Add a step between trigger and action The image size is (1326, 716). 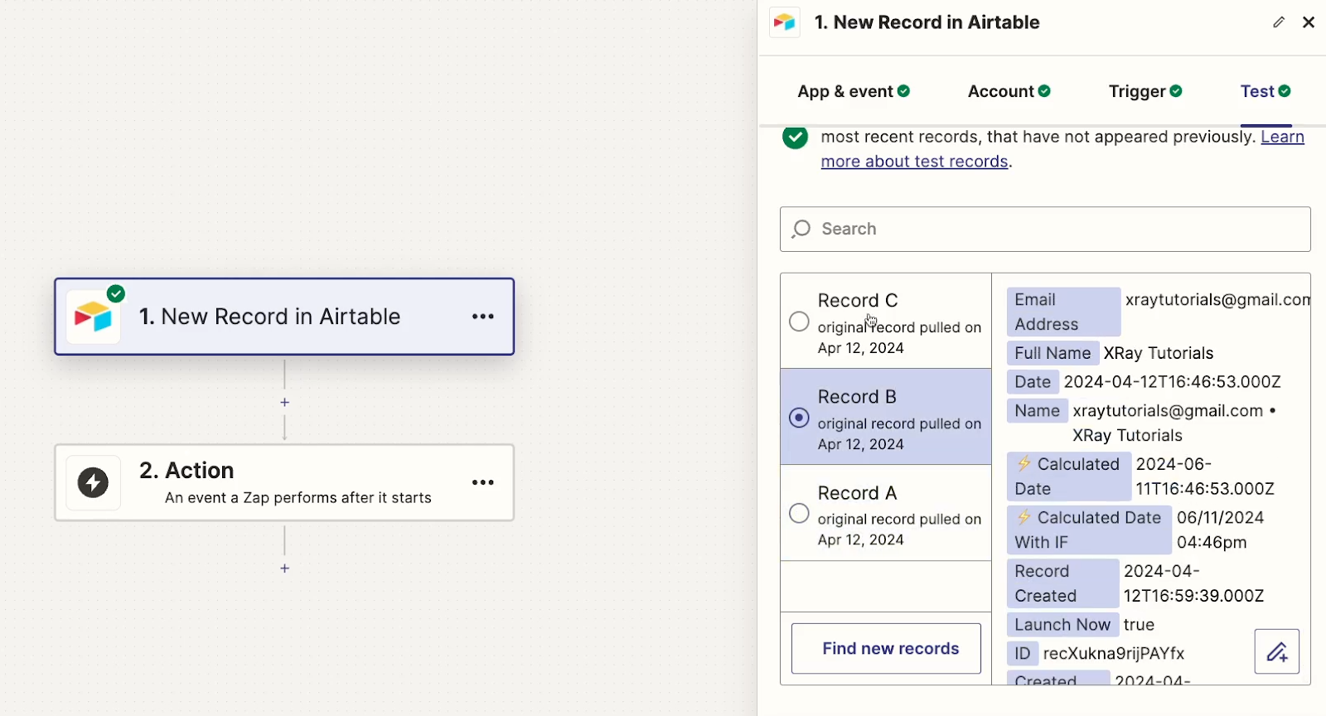point(284,402)
